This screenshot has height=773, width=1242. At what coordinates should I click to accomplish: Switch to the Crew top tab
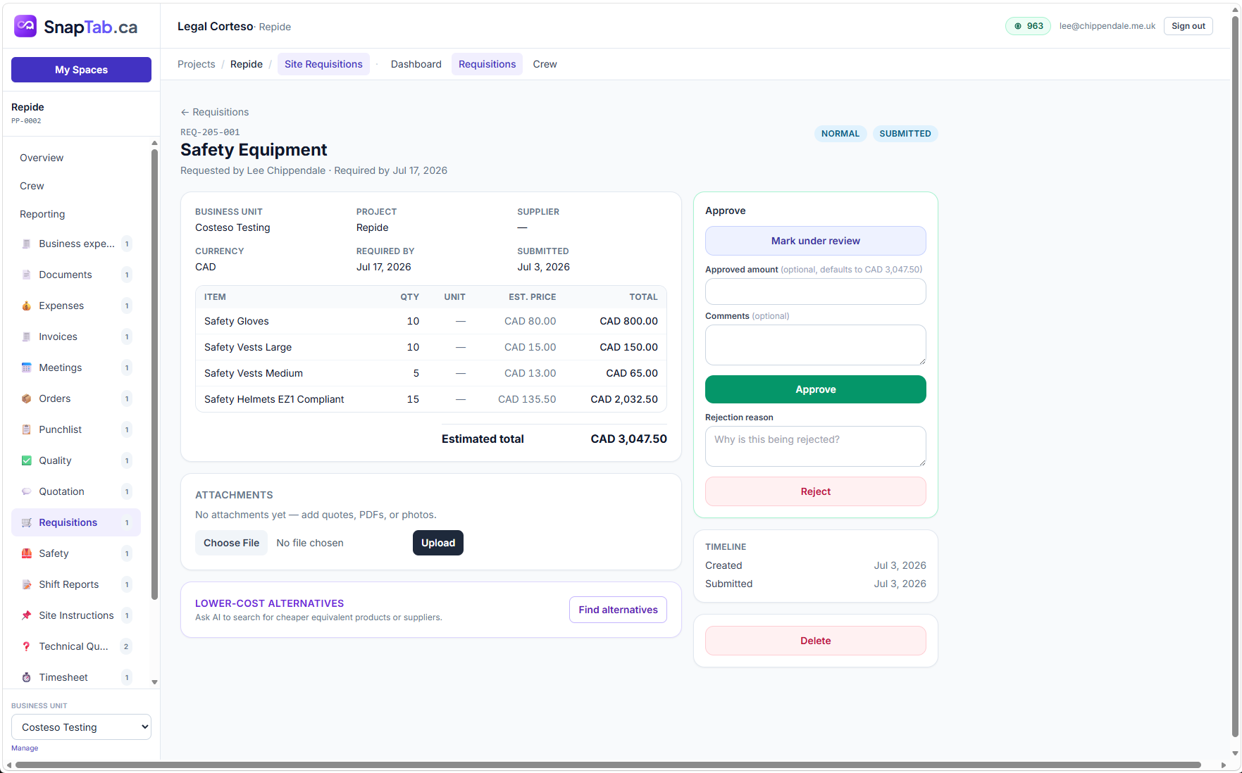(545, 64)
